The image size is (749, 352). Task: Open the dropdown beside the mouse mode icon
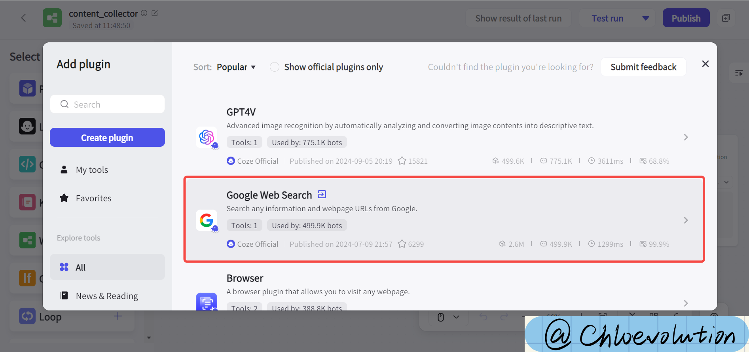click(x=456, y=317)
